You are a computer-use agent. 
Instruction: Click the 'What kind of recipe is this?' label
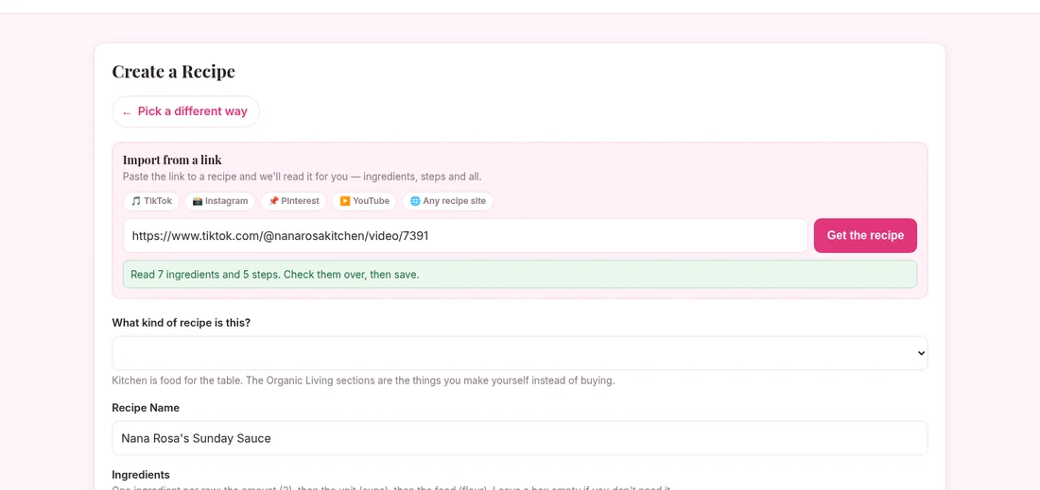[x=182, y=323]
